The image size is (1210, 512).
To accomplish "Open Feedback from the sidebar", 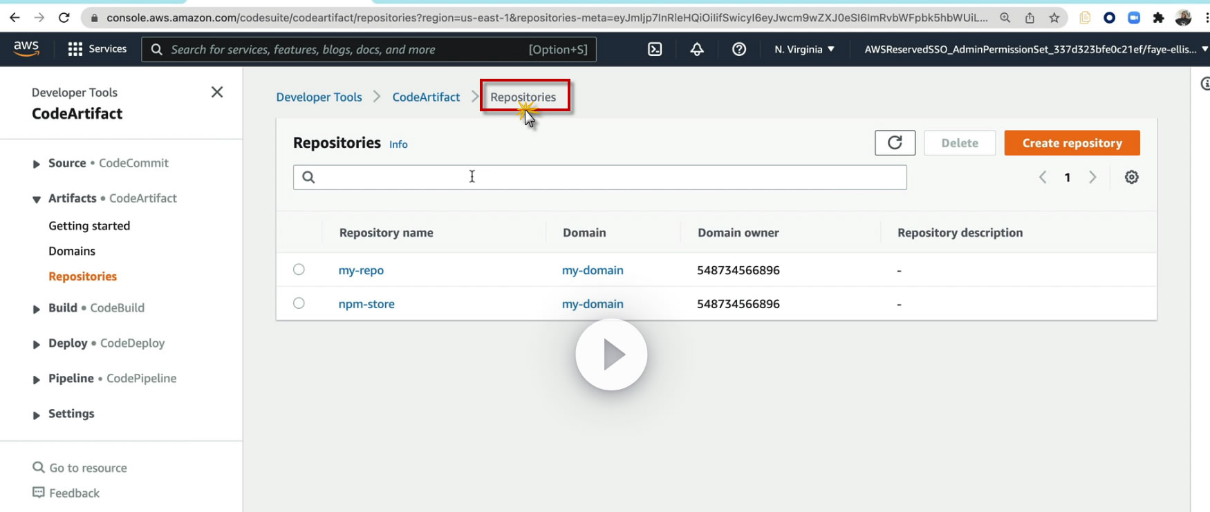I will tap(66, 493).
